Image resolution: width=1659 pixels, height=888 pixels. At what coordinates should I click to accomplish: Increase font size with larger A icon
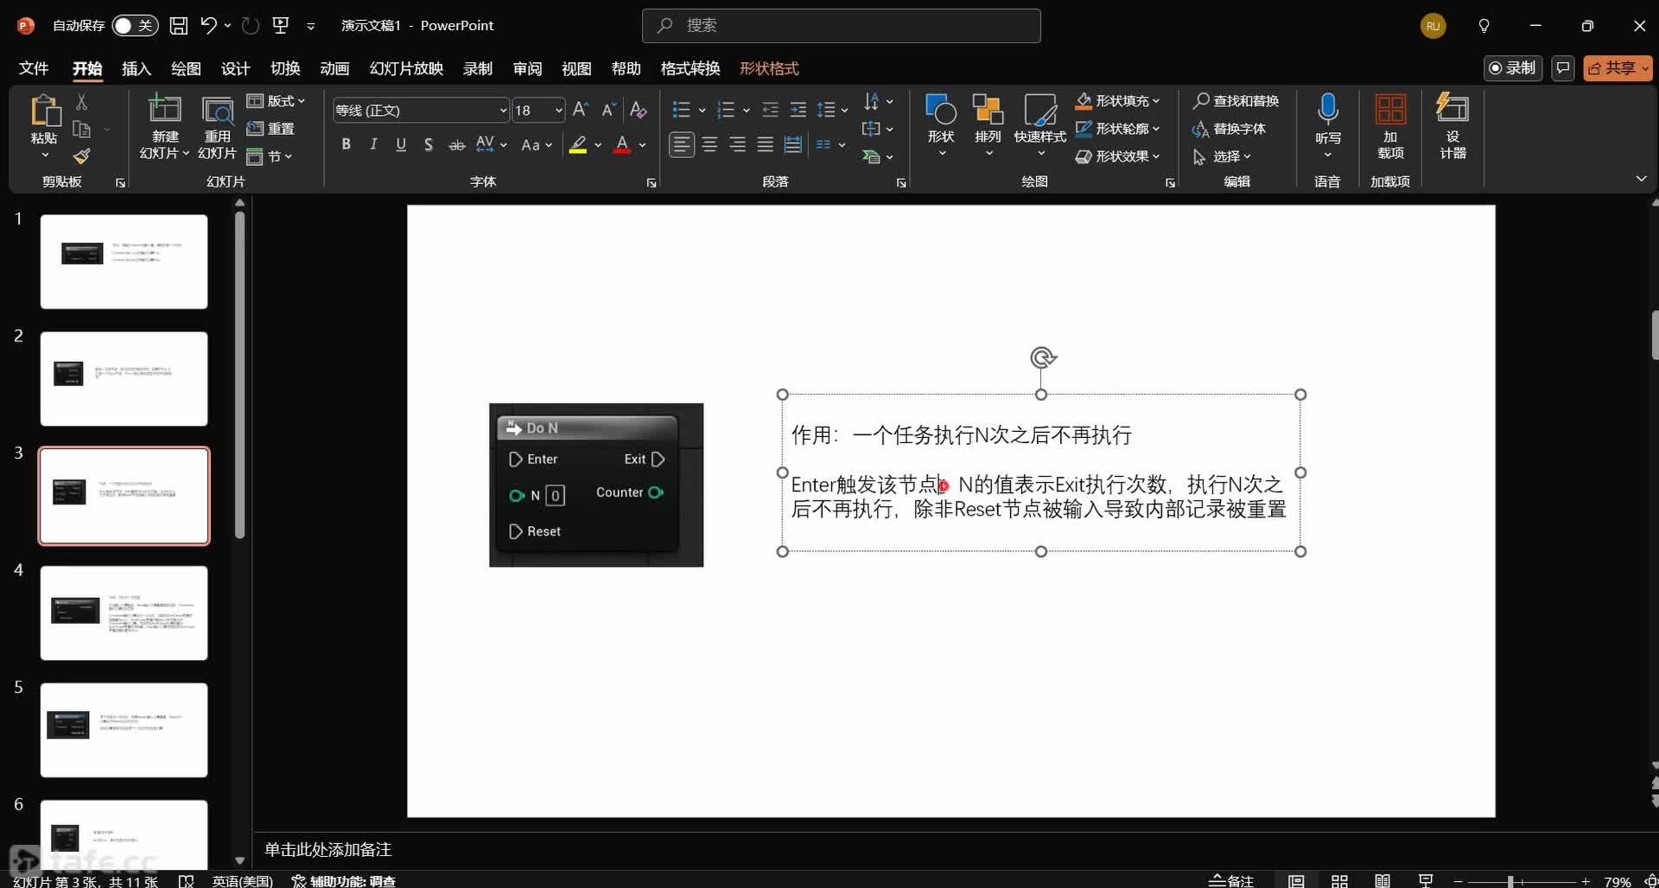click(x=581, y=110)
